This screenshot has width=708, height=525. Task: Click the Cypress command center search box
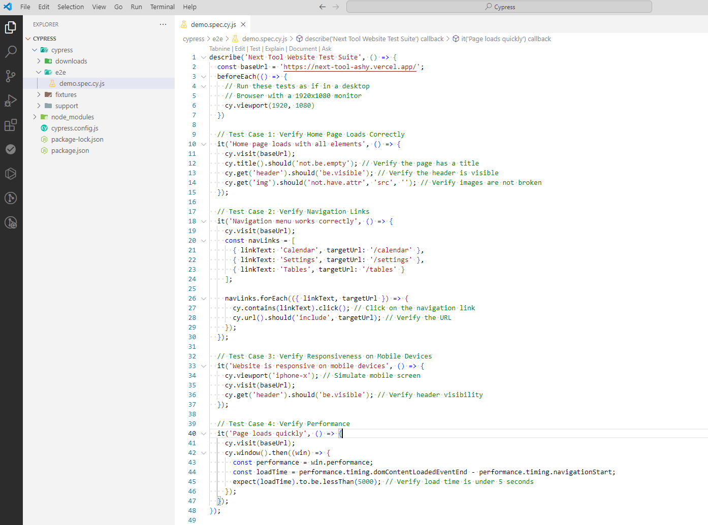coord(499,7)
